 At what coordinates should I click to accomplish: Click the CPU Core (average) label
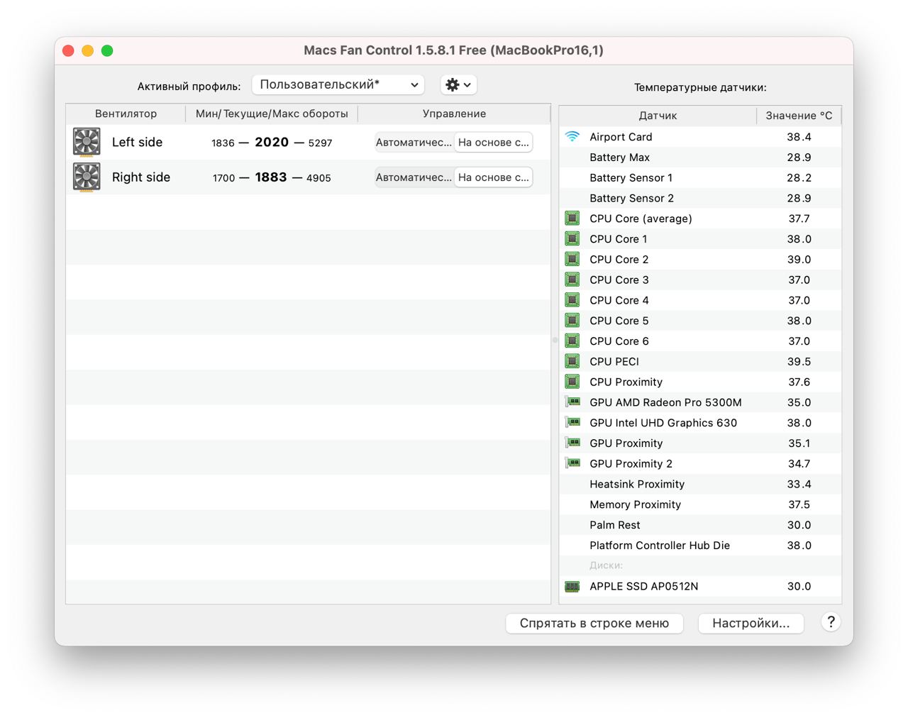641,219
